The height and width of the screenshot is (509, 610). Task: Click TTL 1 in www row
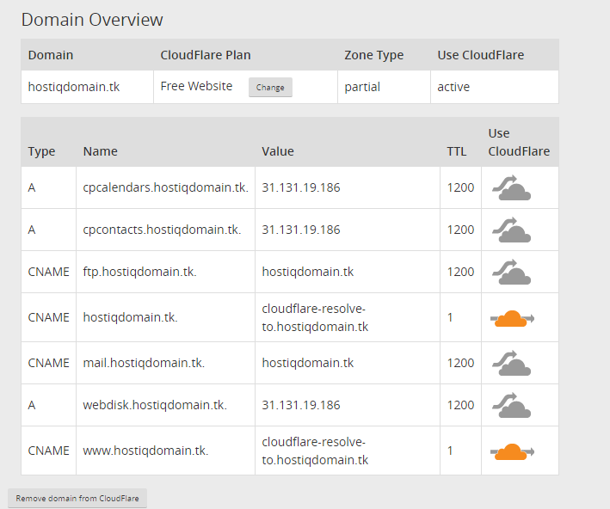click(x=450, y=451)
